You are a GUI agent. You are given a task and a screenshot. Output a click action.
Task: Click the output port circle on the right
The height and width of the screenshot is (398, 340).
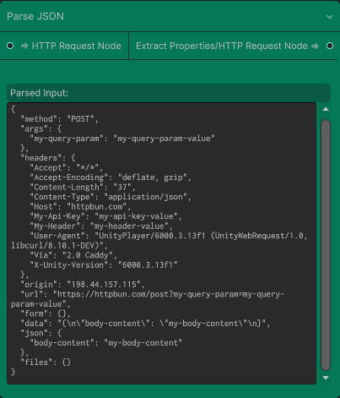[330, 46]
